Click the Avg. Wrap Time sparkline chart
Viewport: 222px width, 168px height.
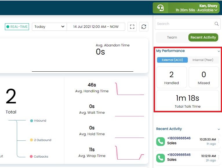click(x=130, y=153)
